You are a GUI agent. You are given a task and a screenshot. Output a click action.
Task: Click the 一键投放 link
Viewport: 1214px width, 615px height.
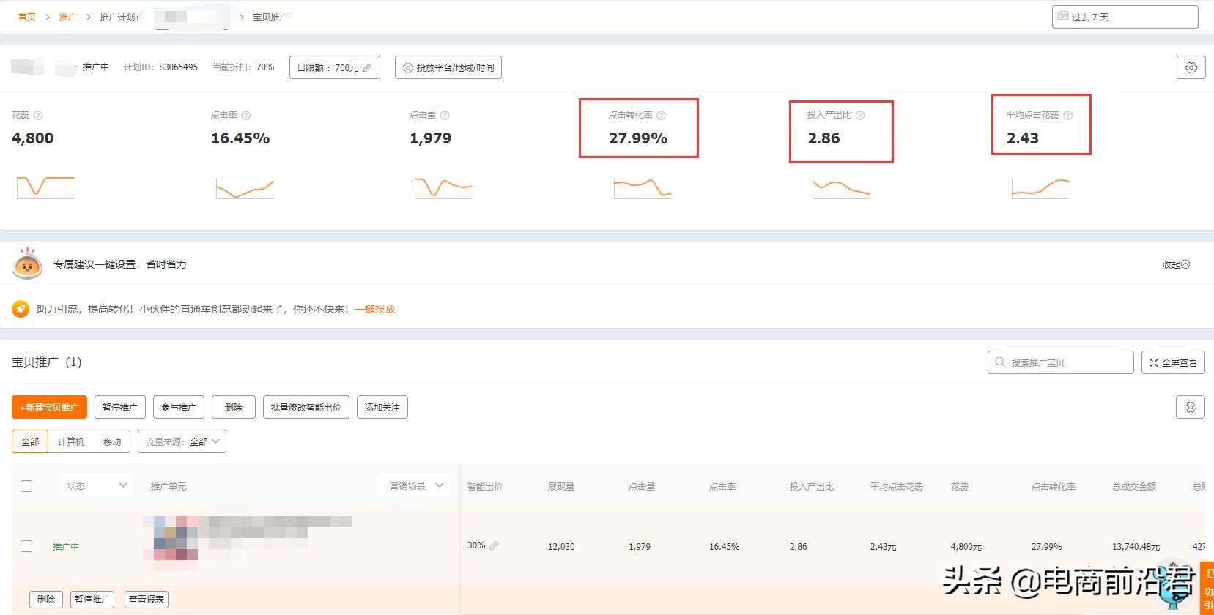click(375, 309)
